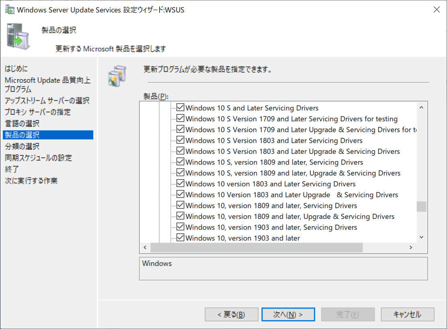Toggle Windows 10, version 1903 and later checkbox
The image size is (447, 329).
point(180,237)
